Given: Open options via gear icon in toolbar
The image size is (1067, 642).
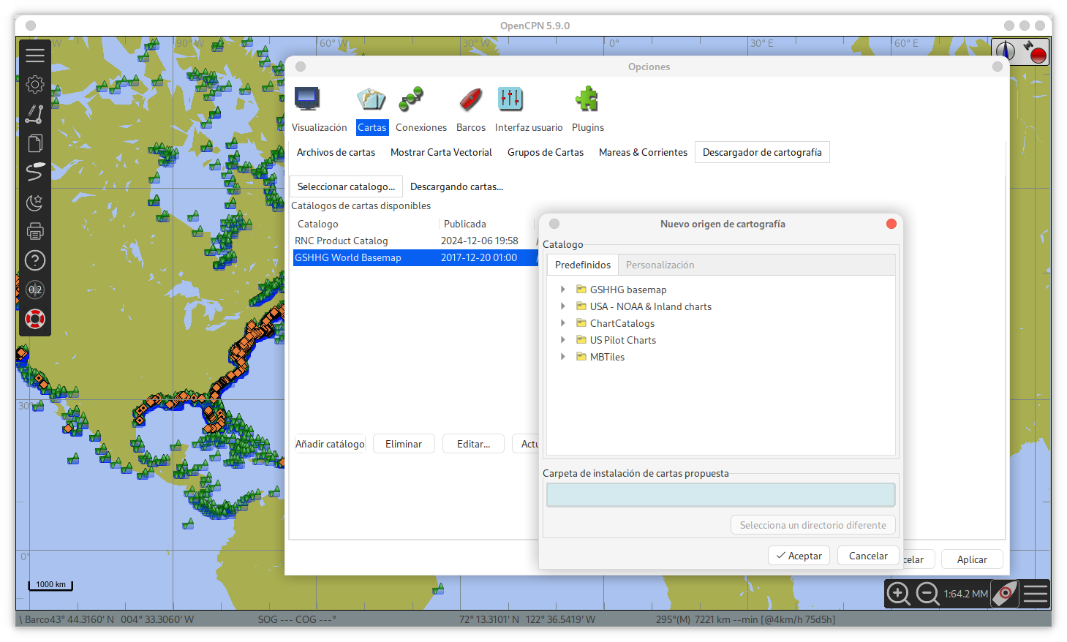Looking at the screenshot, I should point(35,85).
